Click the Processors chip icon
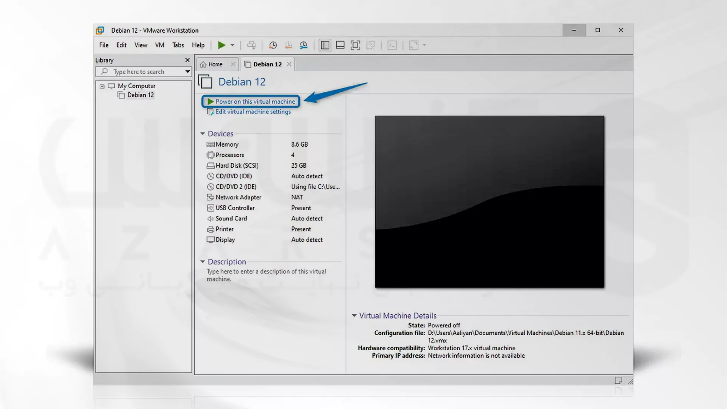This screenshot has height=409, width=727. 211,155
